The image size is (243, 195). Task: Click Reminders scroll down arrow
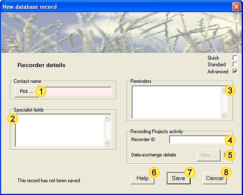click(x=224, y=115)
